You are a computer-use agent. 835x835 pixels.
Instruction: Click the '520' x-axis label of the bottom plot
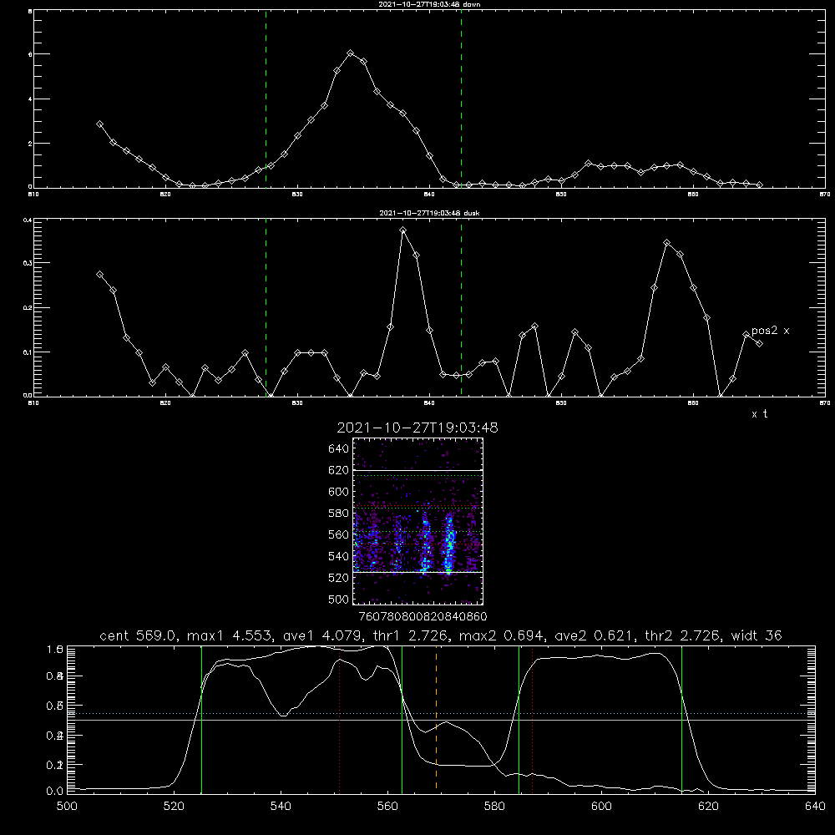[174, 806]
